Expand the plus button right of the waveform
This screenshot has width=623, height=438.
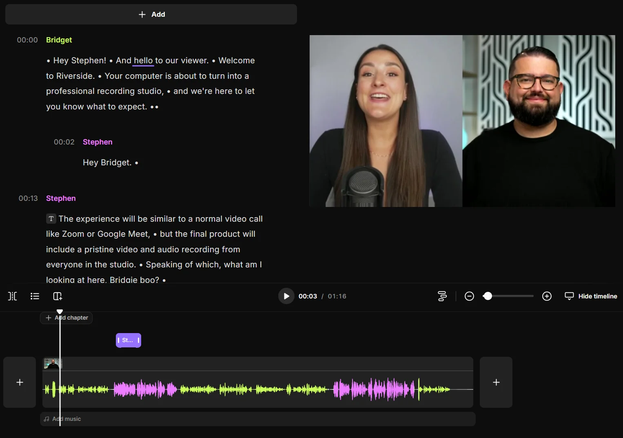point(496,382)
